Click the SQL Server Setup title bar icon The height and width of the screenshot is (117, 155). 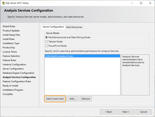(3, 3)
